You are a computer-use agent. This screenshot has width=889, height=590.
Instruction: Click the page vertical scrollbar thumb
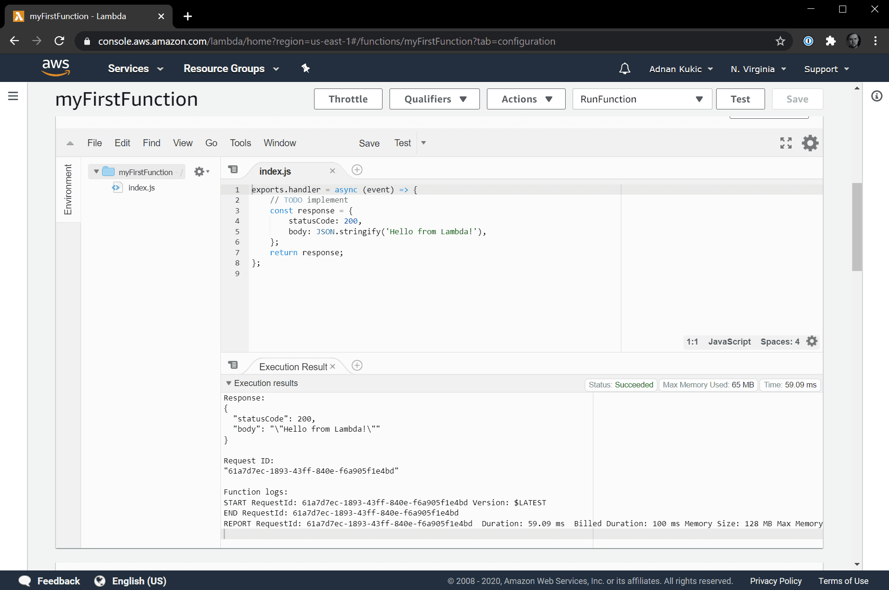point(856,227)
